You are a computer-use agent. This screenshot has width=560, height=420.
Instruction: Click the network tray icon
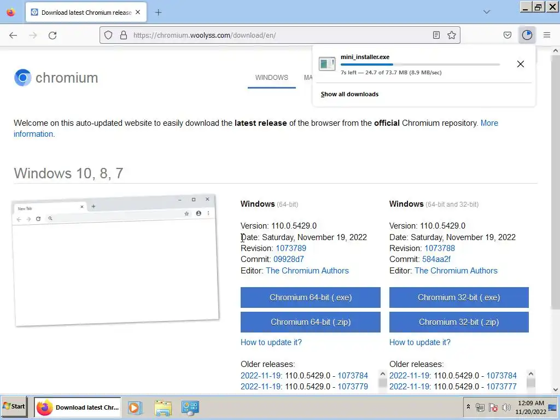coord(480,407)
